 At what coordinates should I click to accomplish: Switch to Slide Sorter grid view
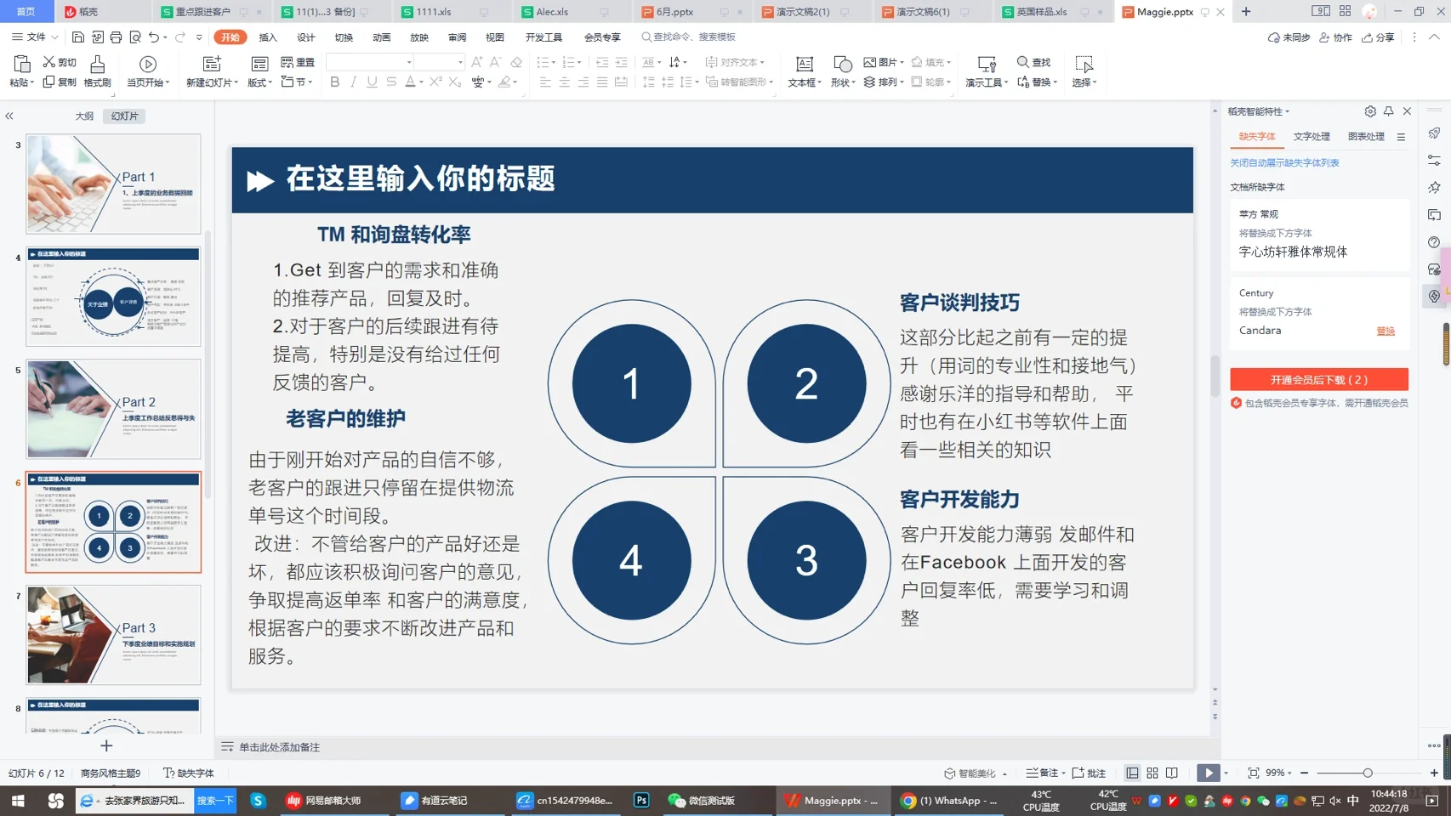tap(1152, 773)
